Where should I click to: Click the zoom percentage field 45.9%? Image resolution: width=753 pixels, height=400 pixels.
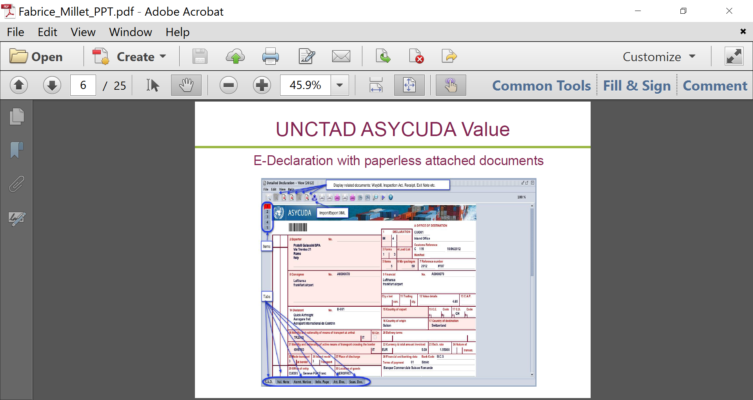(305, 85)
